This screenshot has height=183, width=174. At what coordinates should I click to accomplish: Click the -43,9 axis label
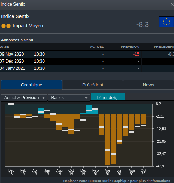point(160,166)
